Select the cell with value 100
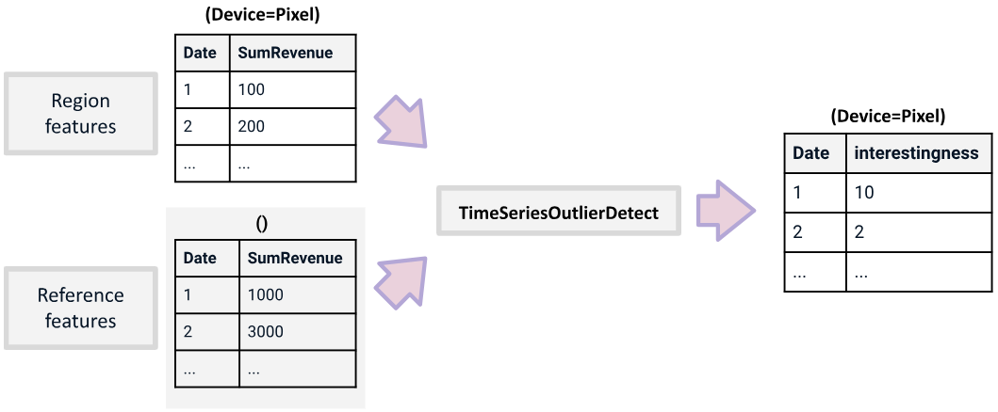 [x=293, y=90]
